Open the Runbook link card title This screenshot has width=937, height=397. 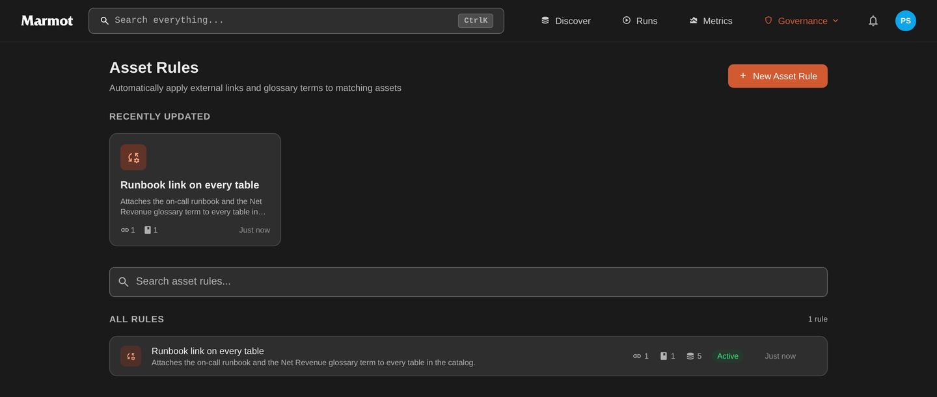tap(189, 185)
